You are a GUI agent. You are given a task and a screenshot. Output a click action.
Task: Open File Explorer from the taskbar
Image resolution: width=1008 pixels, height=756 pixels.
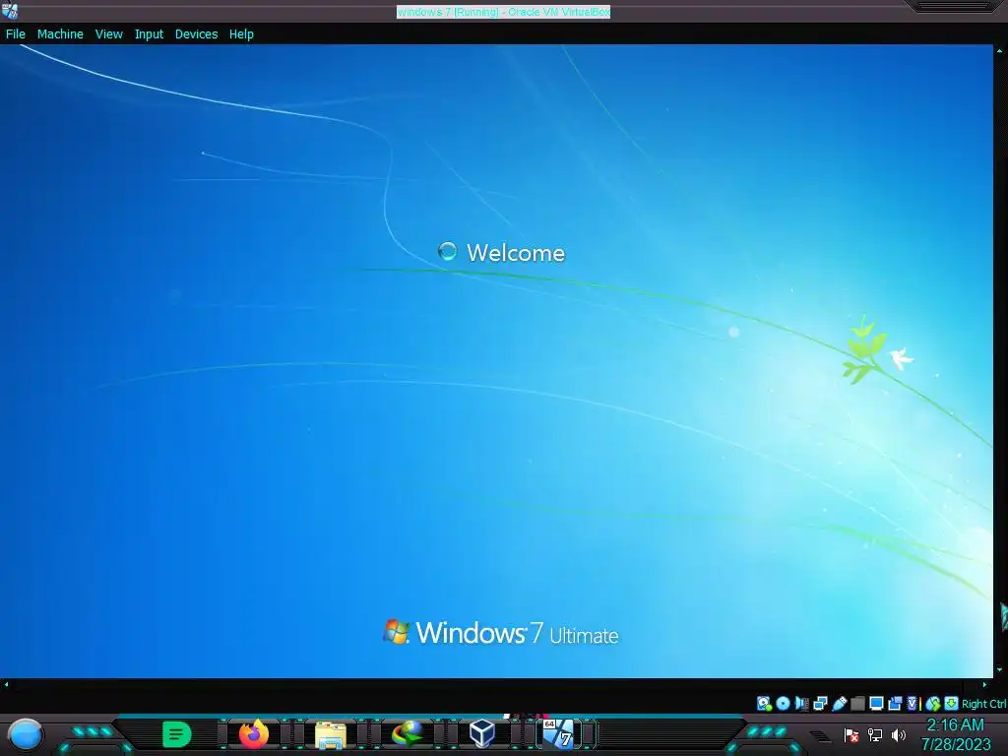[331, 734]
